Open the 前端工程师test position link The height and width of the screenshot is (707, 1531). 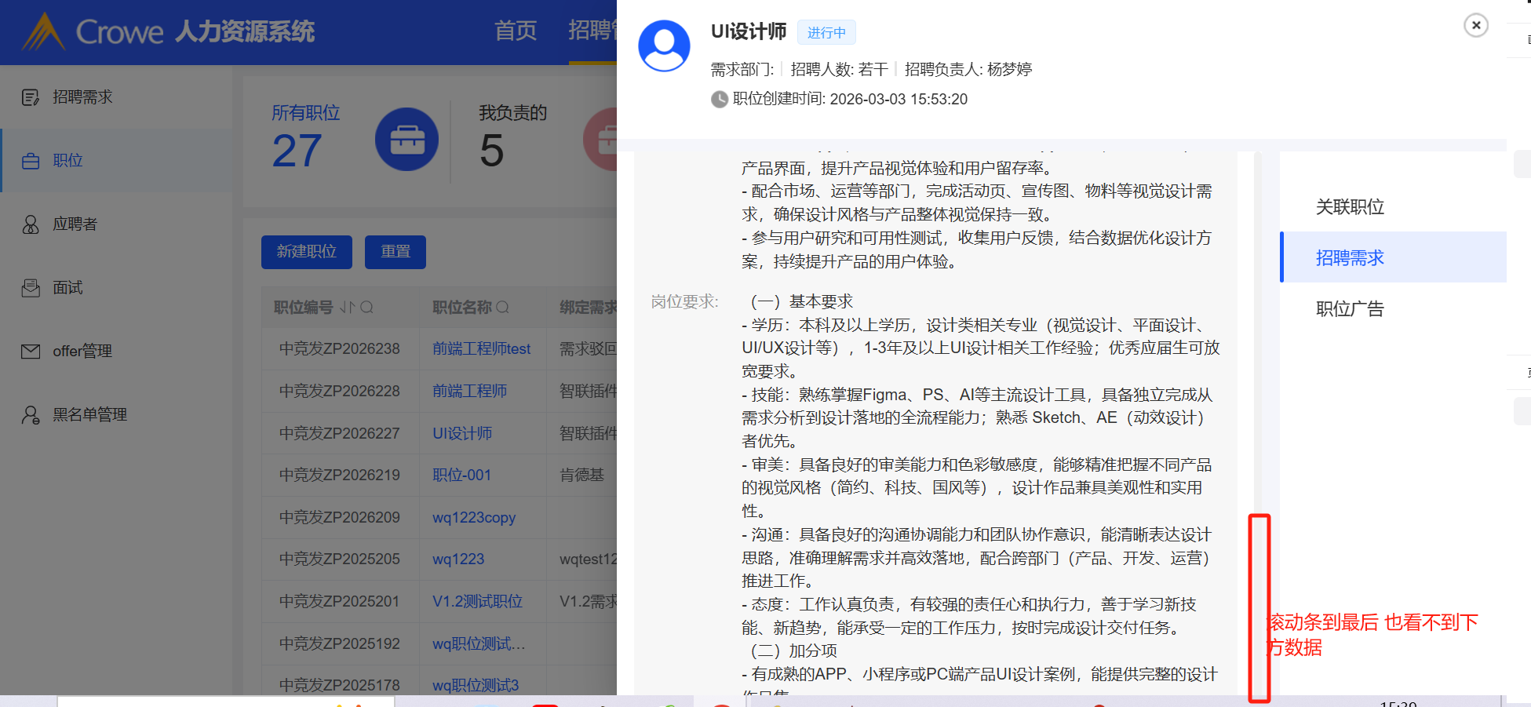481,349
